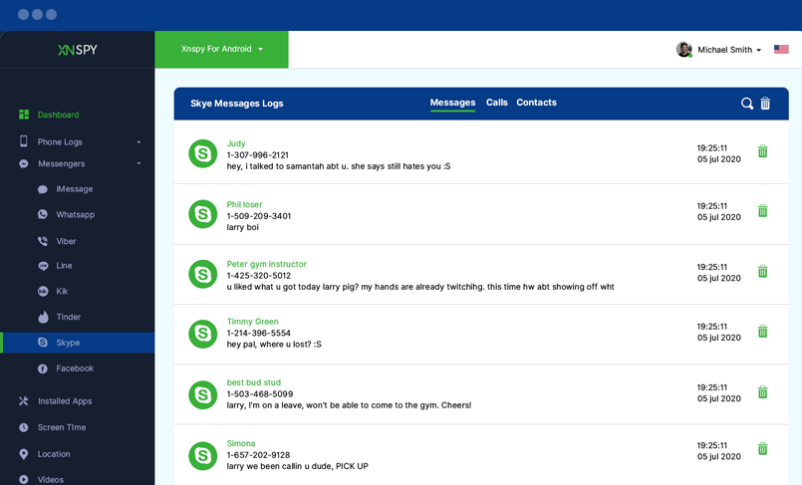Open Whatsapp in the sidebar

pos(75,214)
